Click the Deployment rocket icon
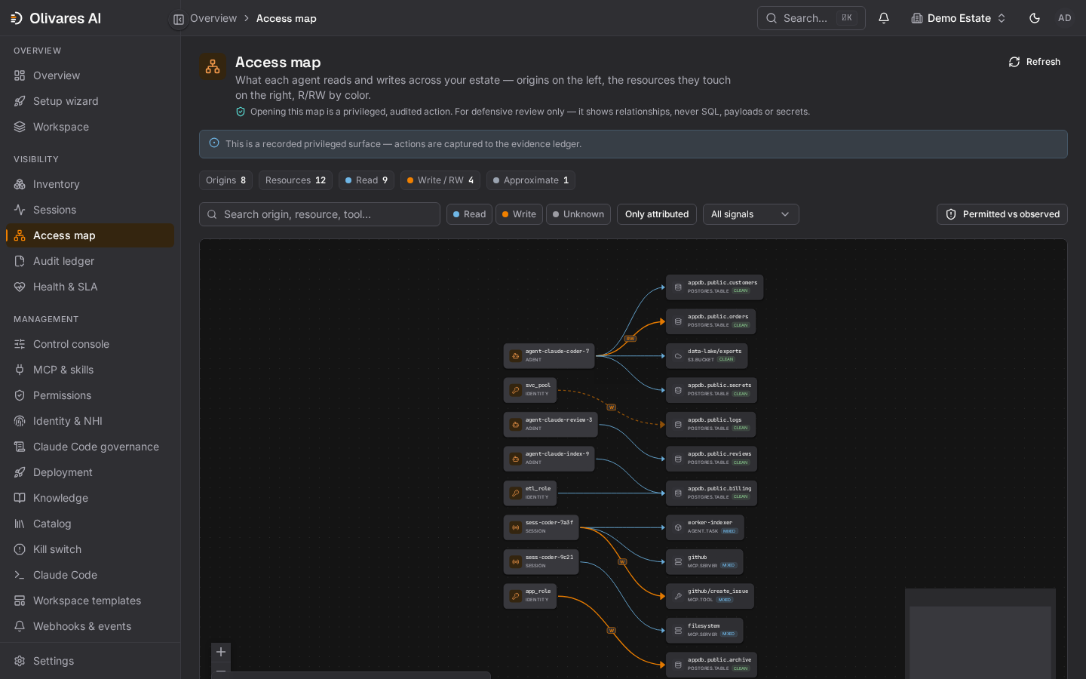 20,472
